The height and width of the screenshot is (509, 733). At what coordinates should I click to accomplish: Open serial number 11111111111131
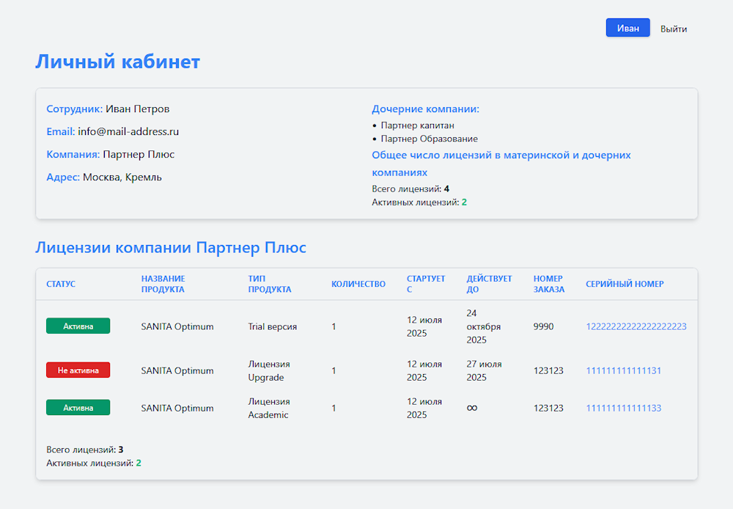coord(624,370)
